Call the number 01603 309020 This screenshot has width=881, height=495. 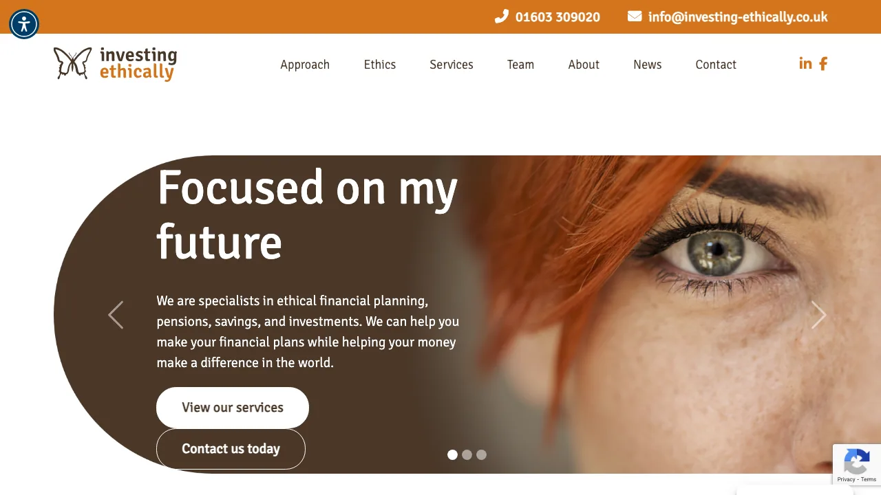[558, 17]
